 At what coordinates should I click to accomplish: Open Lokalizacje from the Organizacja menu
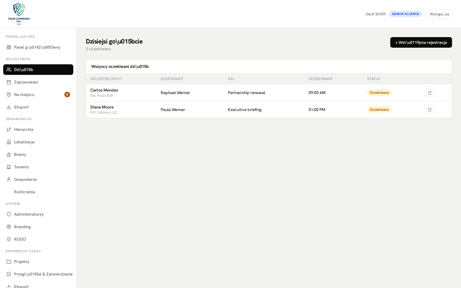click(9, 142)
